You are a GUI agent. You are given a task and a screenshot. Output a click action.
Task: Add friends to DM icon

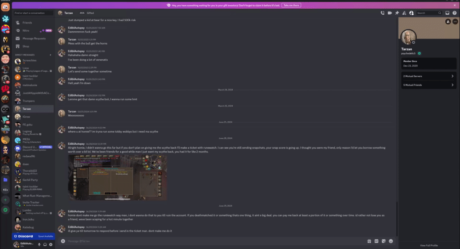[404, 13]
